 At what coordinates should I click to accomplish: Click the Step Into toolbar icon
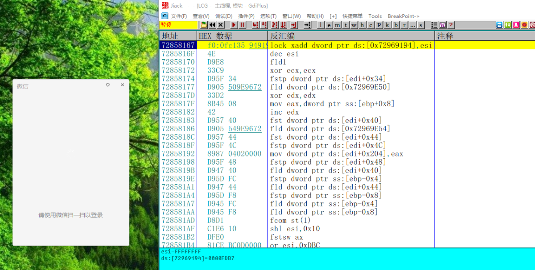click(255, 25)
